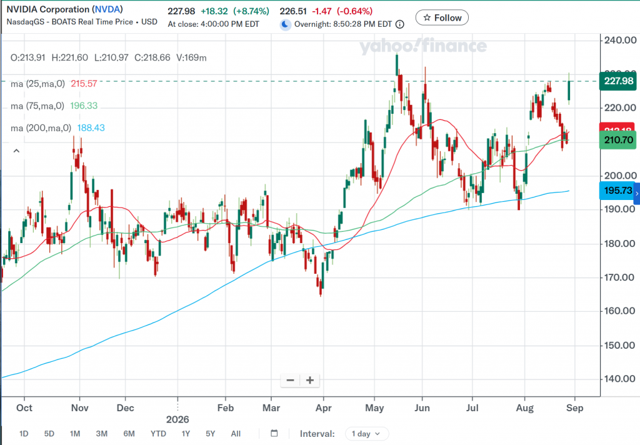Select the YTD time range
The image size is (640, 445).
(158, 434)
